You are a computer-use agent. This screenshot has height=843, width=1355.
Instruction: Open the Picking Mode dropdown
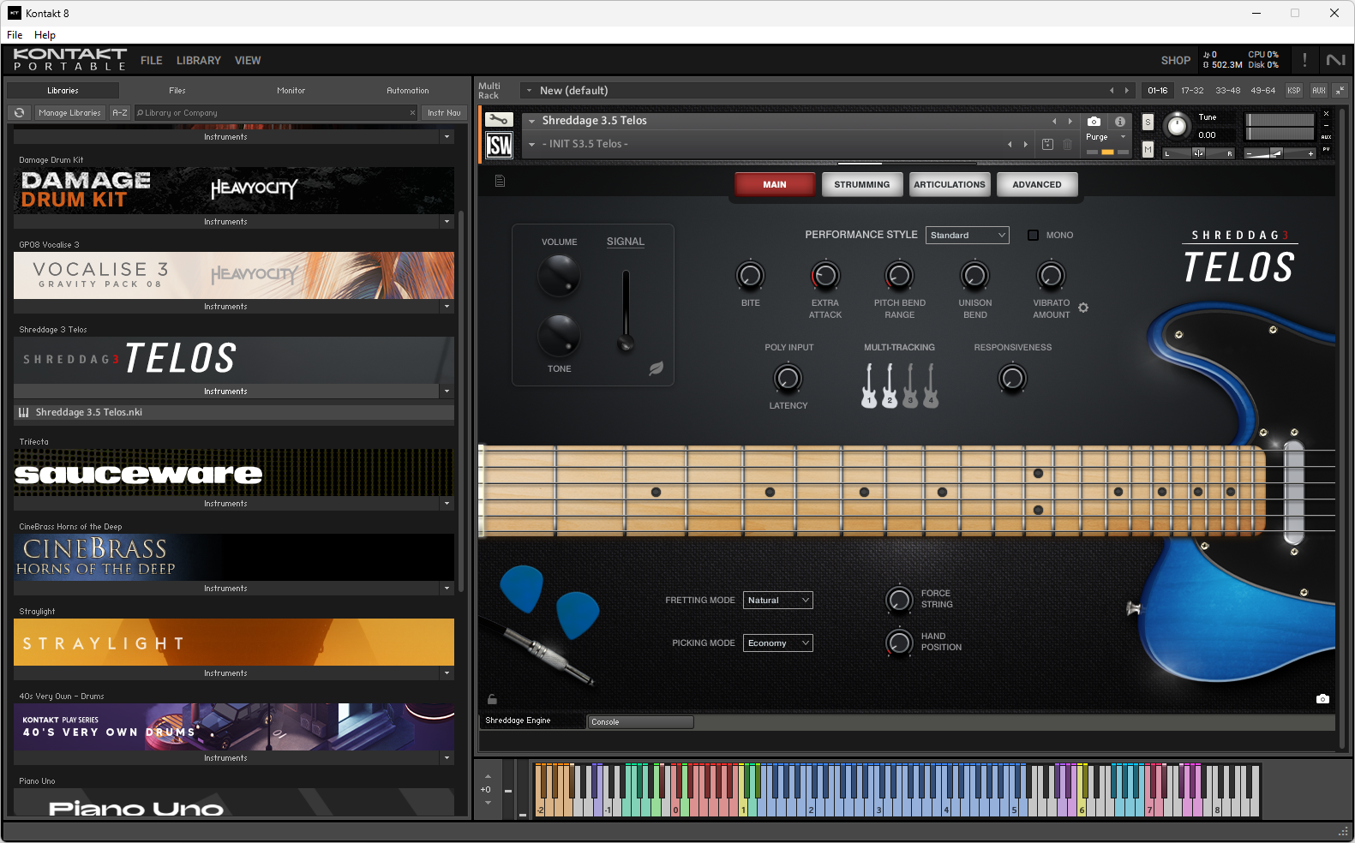[x=777, y=643]
